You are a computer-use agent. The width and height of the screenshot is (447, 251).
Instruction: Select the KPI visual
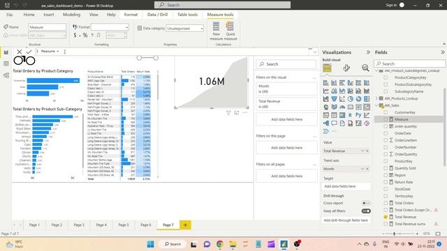point(367,107)
